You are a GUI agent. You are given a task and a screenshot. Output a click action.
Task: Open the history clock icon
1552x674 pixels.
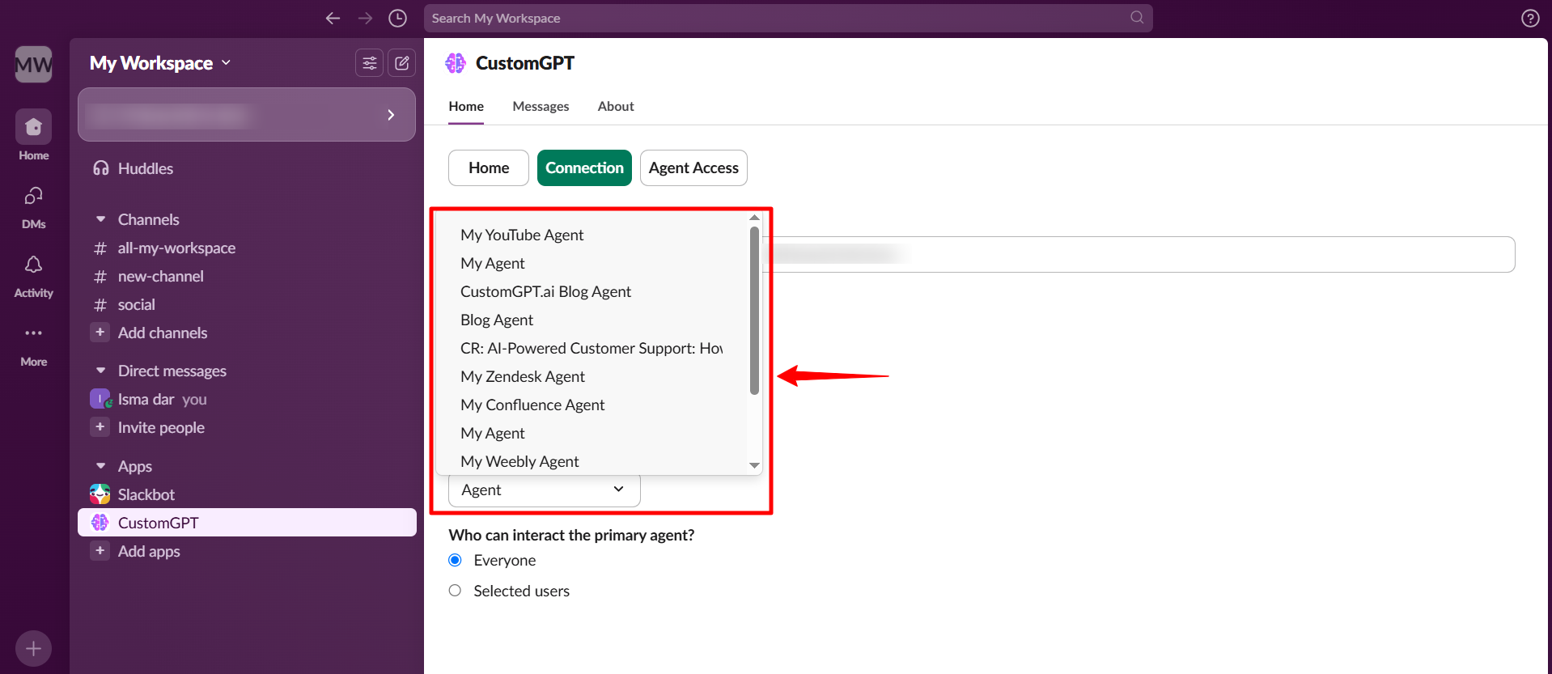(x=397, y=18)
